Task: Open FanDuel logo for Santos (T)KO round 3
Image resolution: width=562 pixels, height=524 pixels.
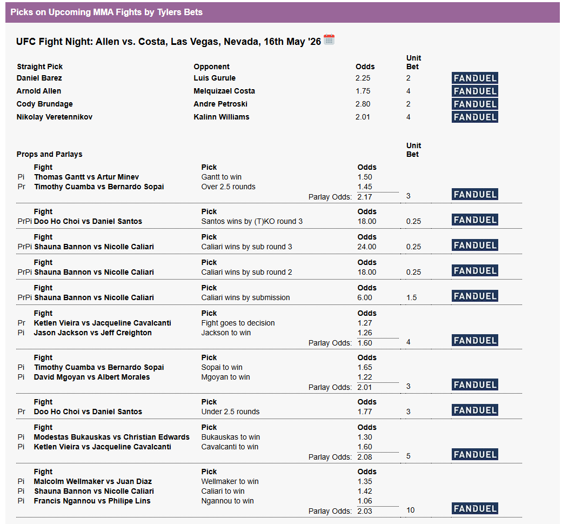Action: [474, 220]
